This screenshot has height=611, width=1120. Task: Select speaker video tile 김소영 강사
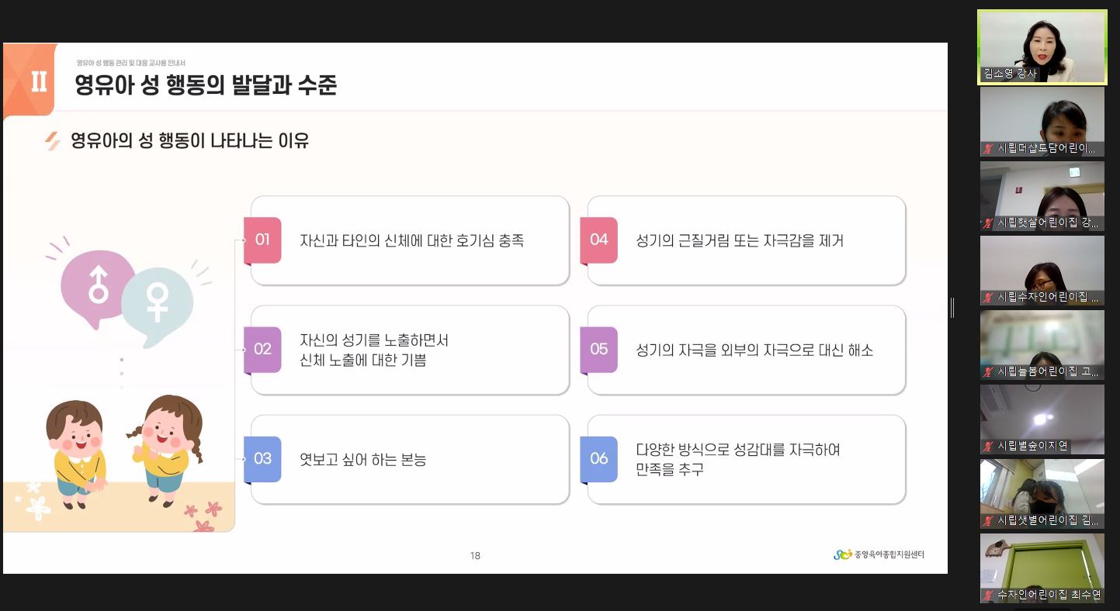click(x=1042, y=47)
